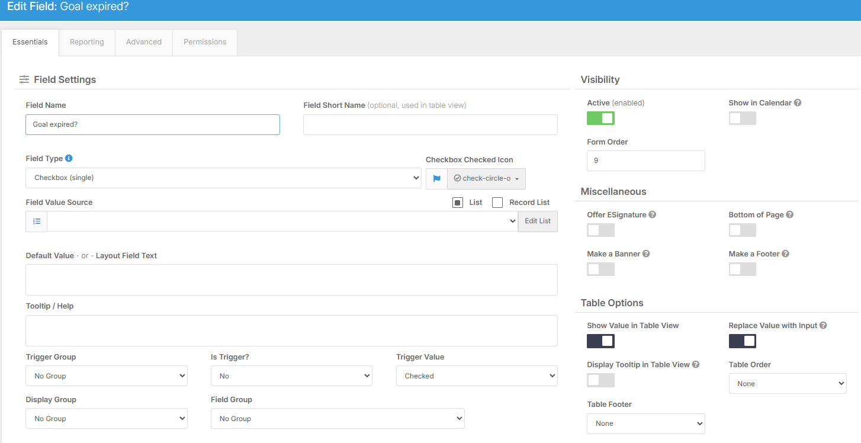
Task: Check the Record List checkbox
Action: pos(497,203)
